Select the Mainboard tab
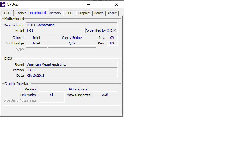Screen dimensions: 238x143 pyautogui.click(x=38, y=13)
